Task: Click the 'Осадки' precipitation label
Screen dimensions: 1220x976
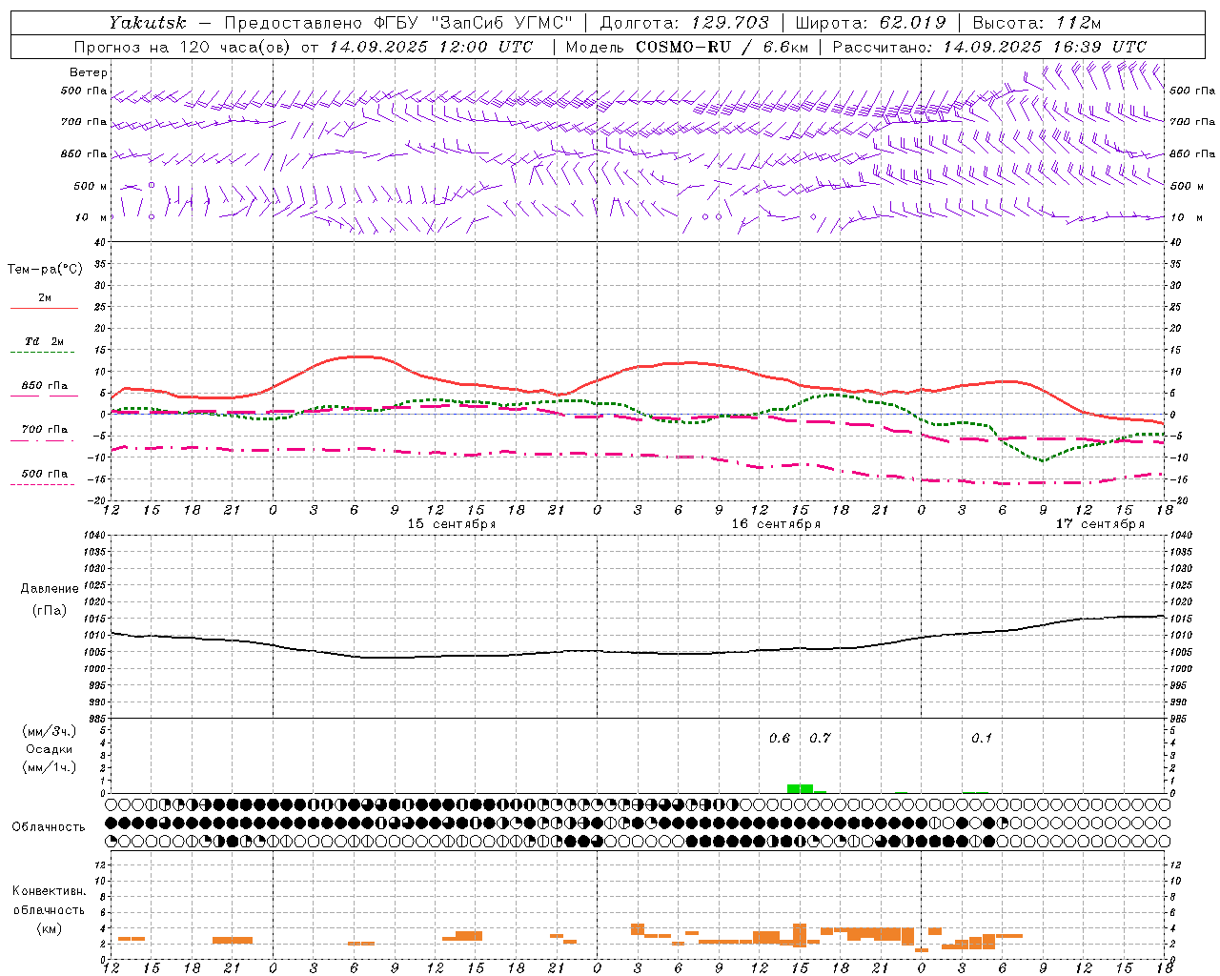Action: pos(50,749)
